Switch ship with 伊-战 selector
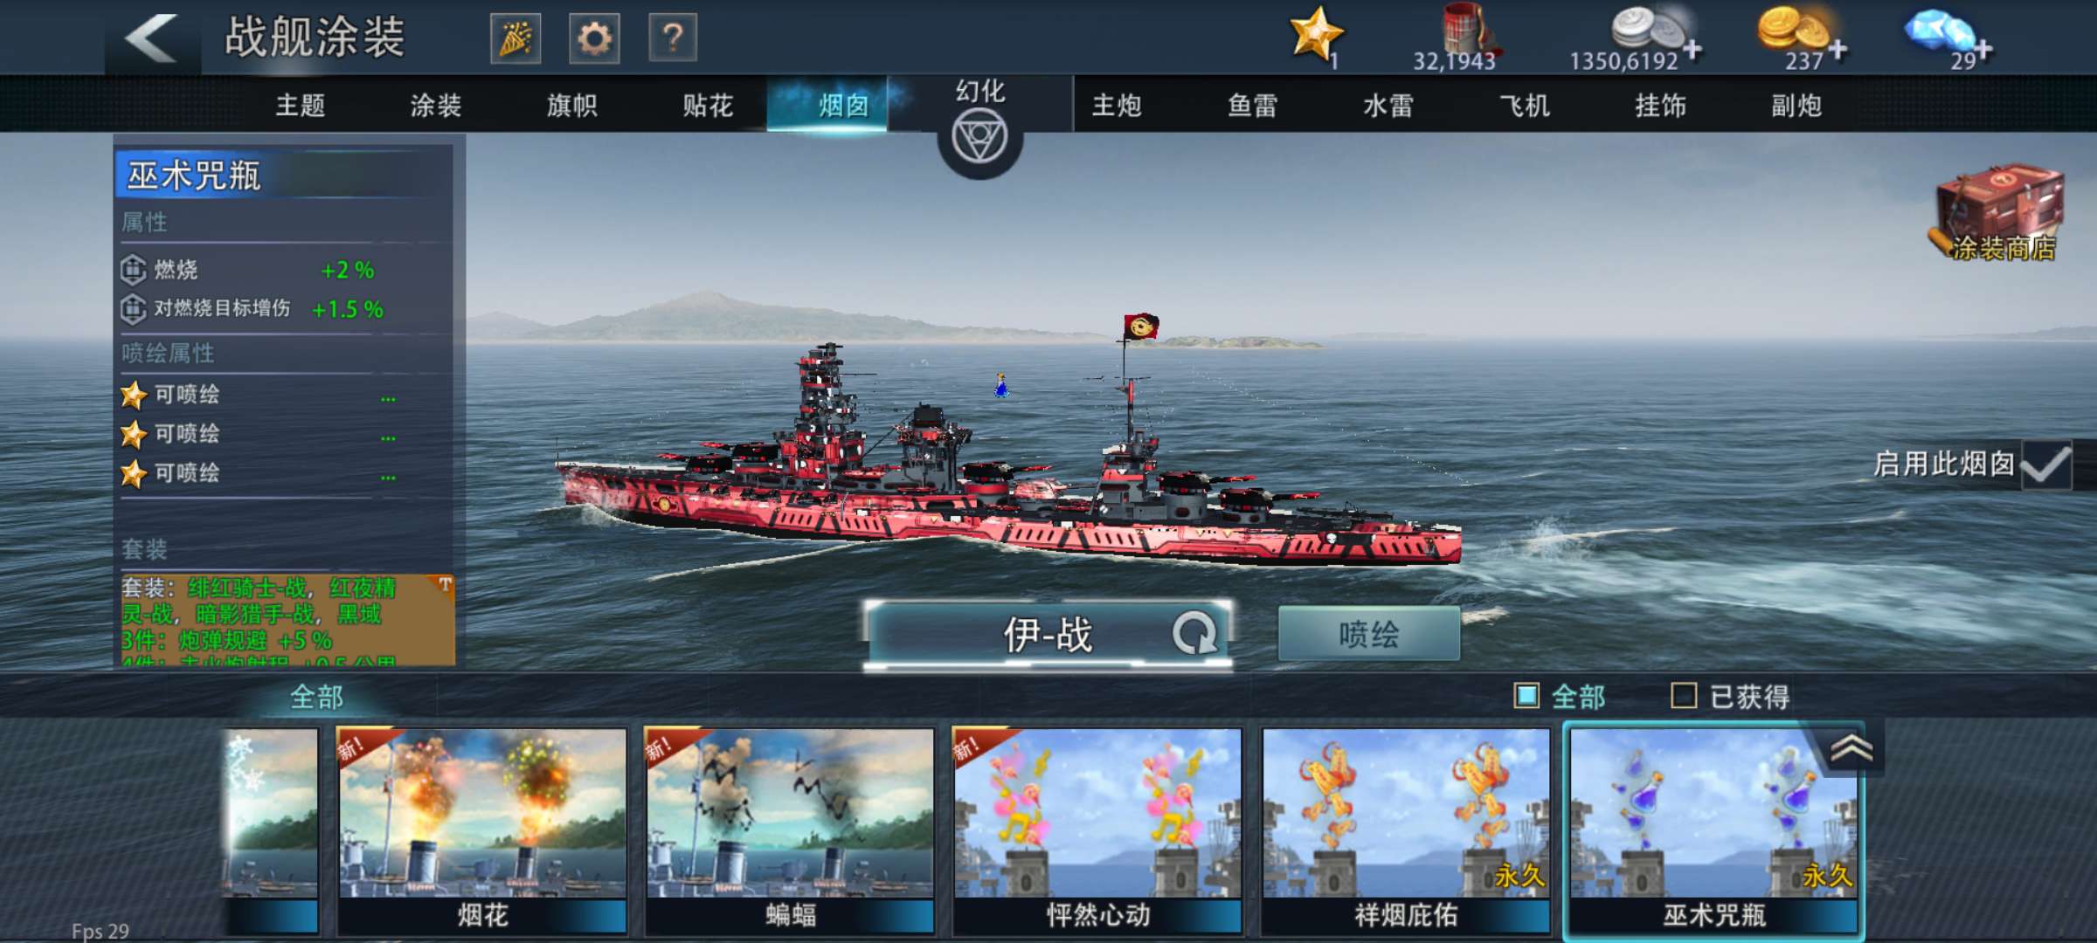 click(1048, 635)
